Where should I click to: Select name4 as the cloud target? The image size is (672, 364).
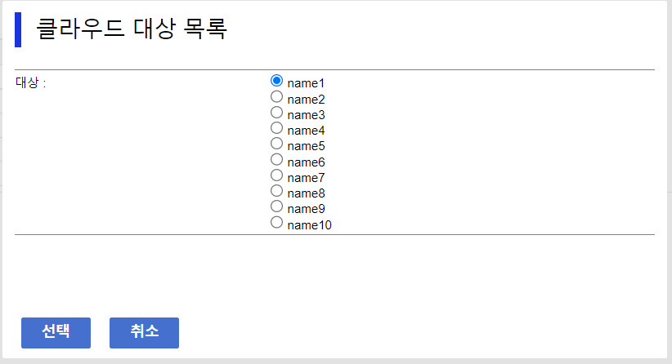coord(276,128)
